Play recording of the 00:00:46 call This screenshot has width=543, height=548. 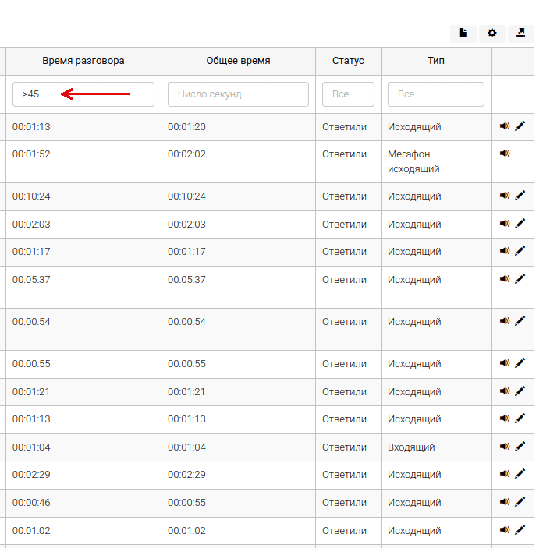coord(505,502)
